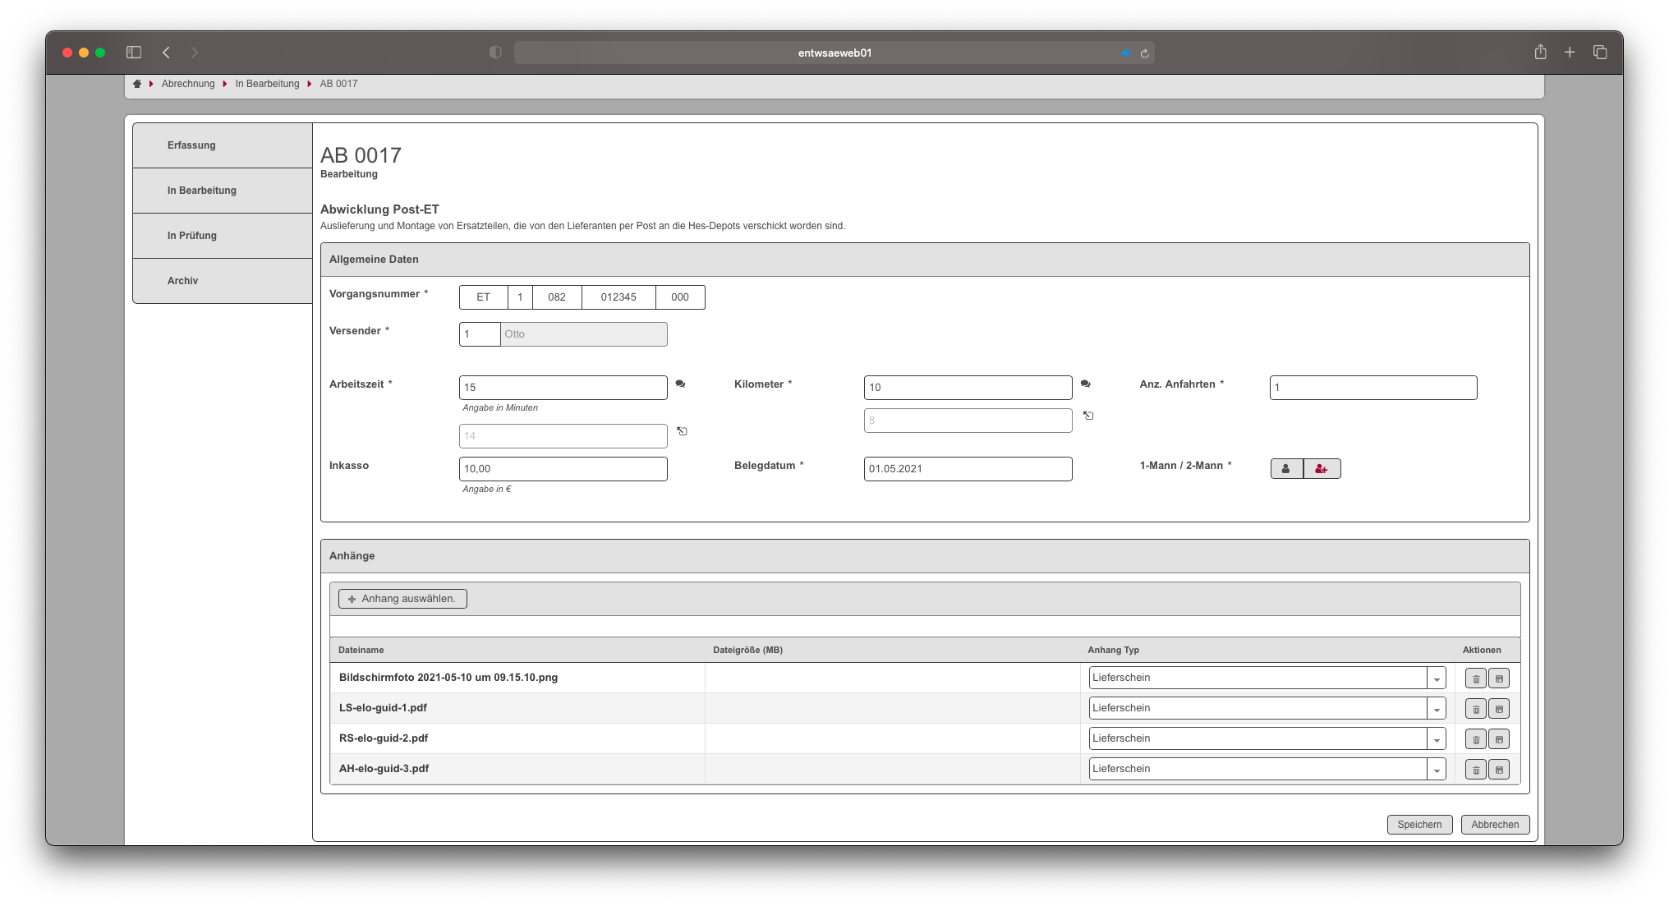Open the Archiv sidebar tab

pos(223,281)
